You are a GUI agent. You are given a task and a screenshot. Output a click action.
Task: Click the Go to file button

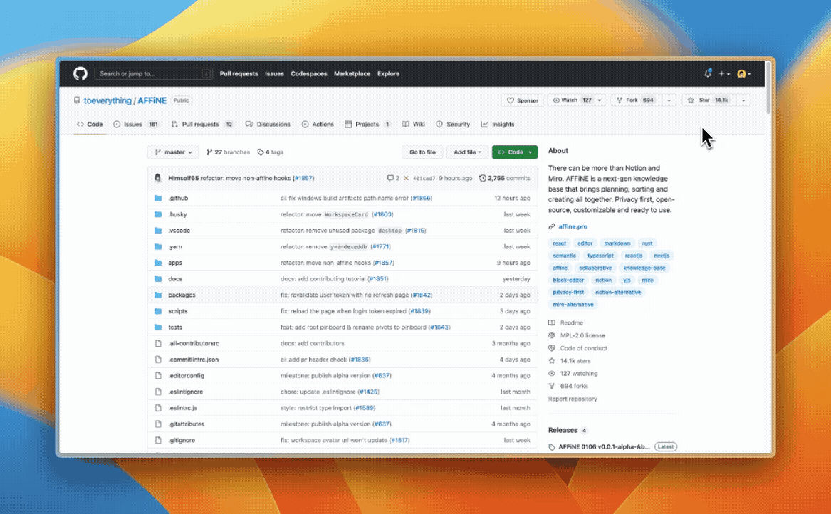(422, 152)
